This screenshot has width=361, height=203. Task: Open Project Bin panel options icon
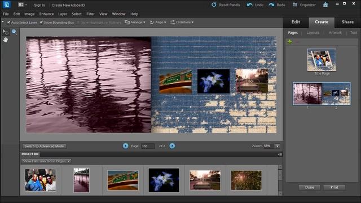click(x=280, y=154)
